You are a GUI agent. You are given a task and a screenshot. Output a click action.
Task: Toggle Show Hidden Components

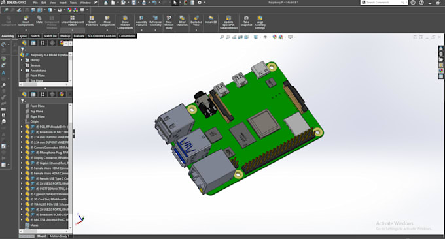(125, 23)
